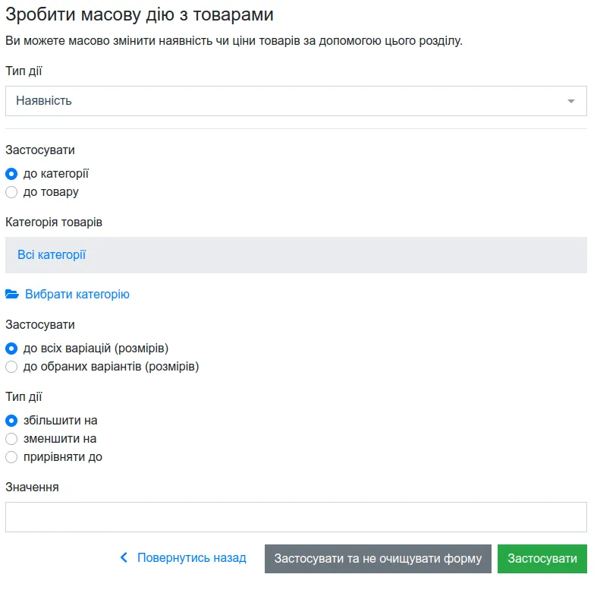Select the до категорії radio option
This screenshot has width=597, height=590.
click(11, 174)
